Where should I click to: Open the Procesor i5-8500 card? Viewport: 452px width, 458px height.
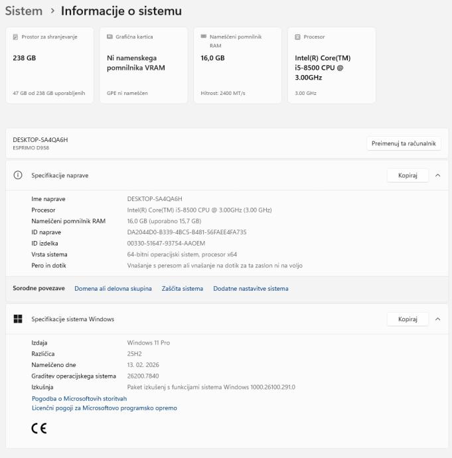click(332, 65)
